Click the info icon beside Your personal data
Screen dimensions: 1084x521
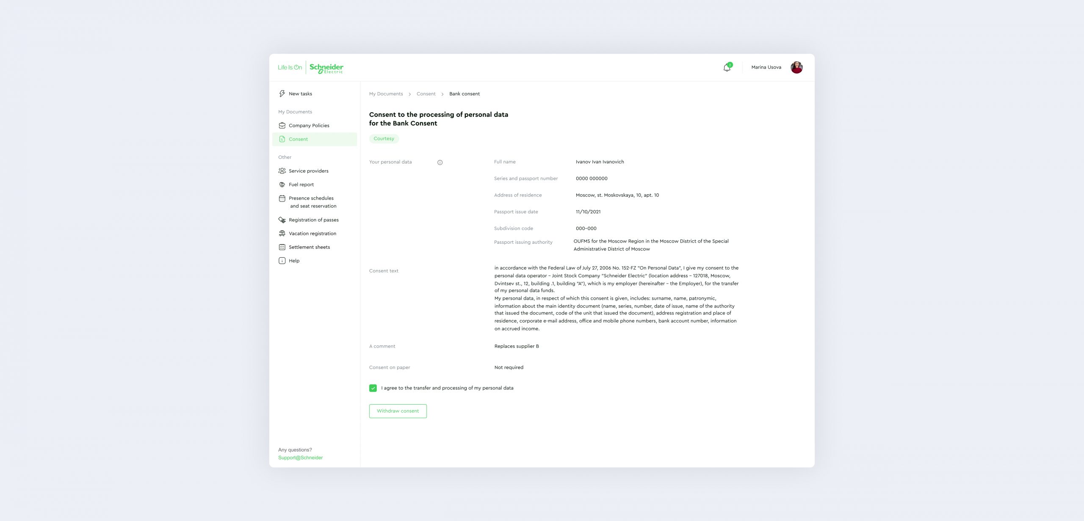tap(440, 163)
